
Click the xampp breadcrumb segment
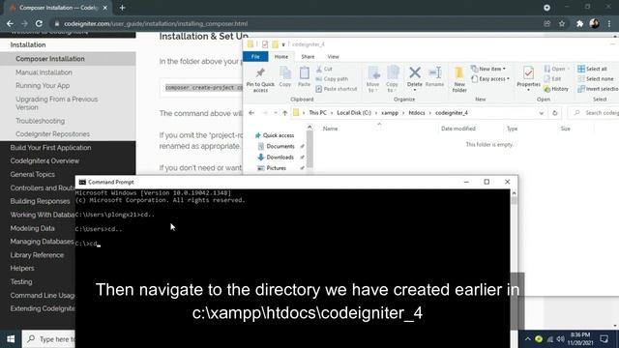pyautogui.click(x=390, y=113)
